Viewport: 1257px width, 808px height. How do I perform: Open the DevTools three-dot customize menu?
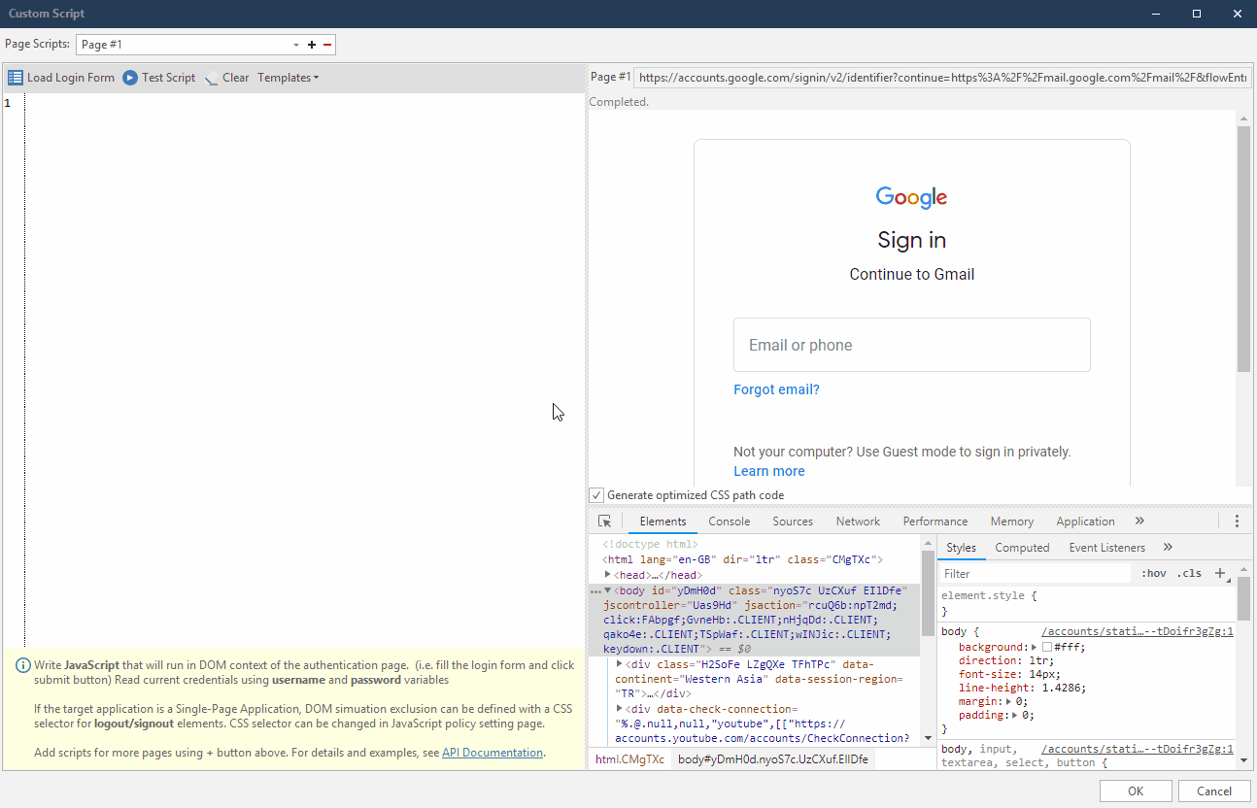[x=1237, y=521]
